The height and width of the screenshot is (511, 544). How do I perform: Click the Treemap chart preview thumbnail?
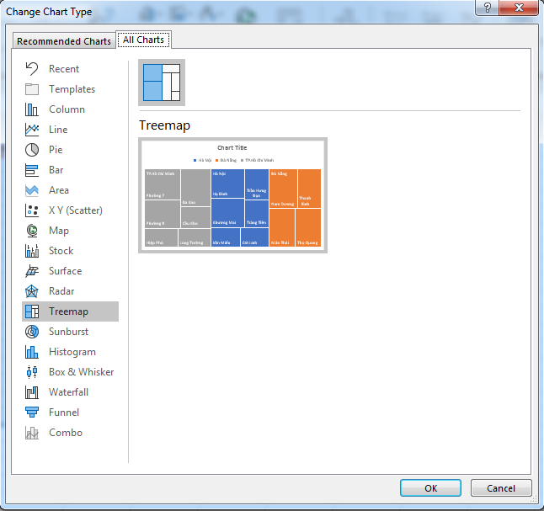[x=232, y=195]
